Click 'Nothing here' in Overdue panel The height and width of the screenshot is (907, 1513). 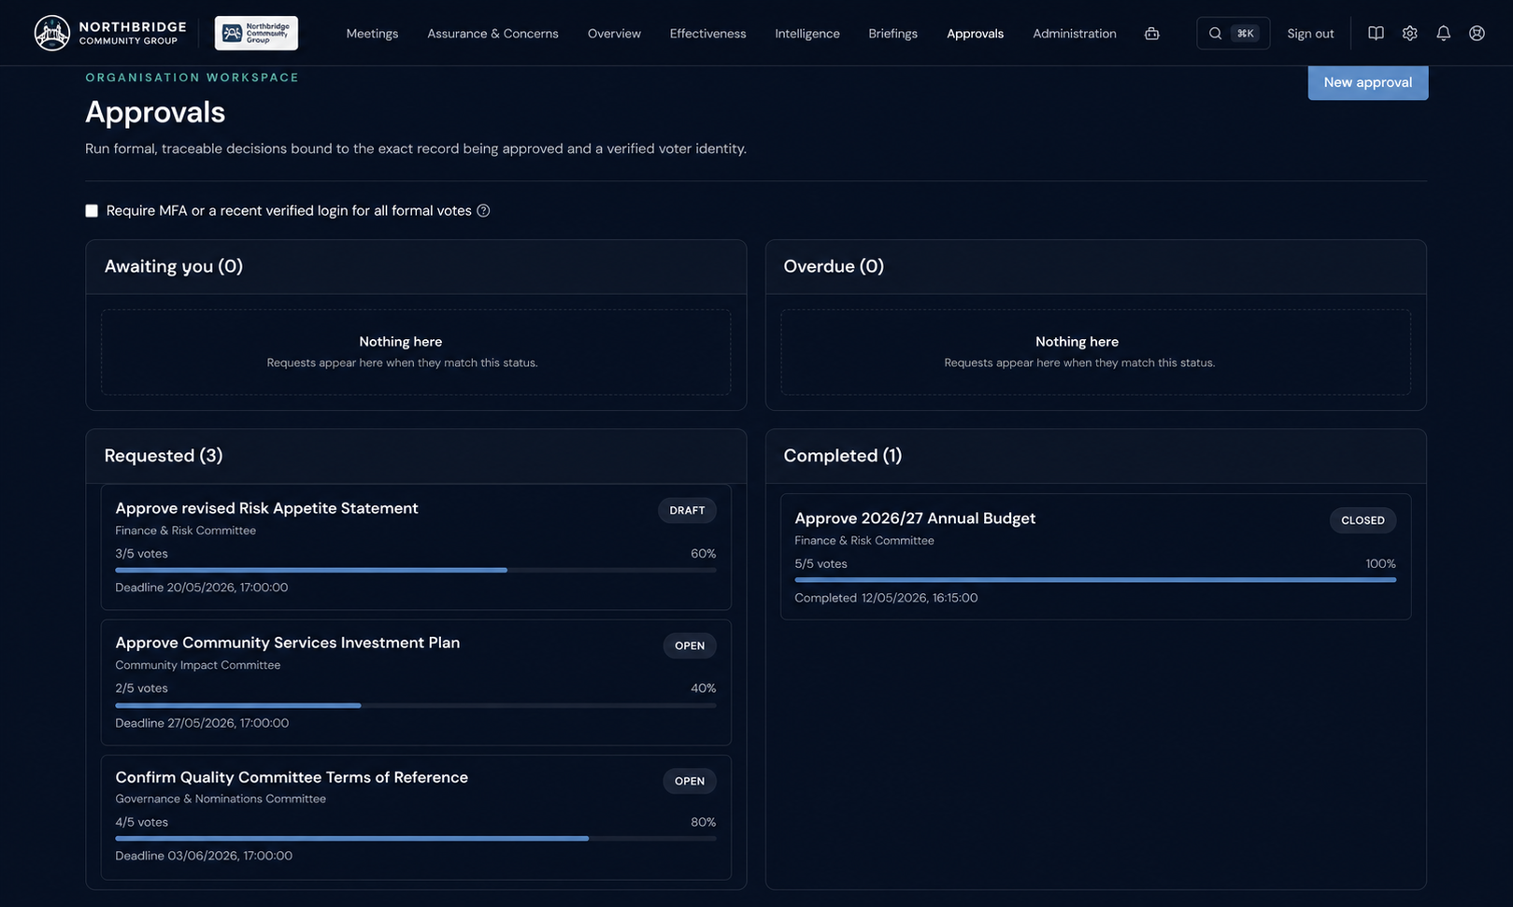coord(1077,342)
